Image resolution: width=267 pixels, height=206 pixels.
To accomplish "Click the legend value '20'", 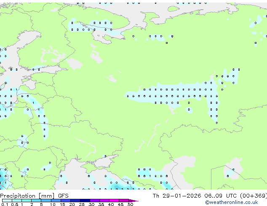I will [72, 204].
